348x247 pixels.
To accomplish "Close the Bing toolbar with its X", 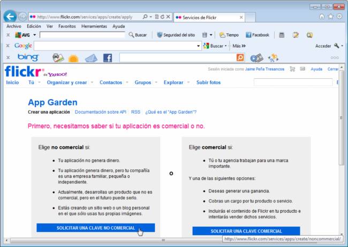I will (8, 57).
